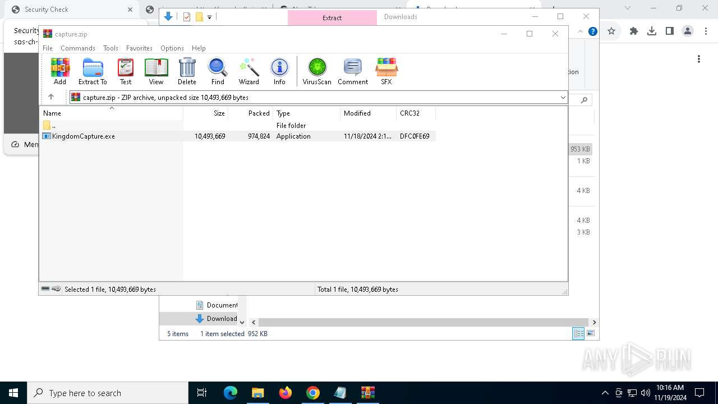
Task: Click the Explorer search magnifier icon
Action: click(x=584, y=100)
